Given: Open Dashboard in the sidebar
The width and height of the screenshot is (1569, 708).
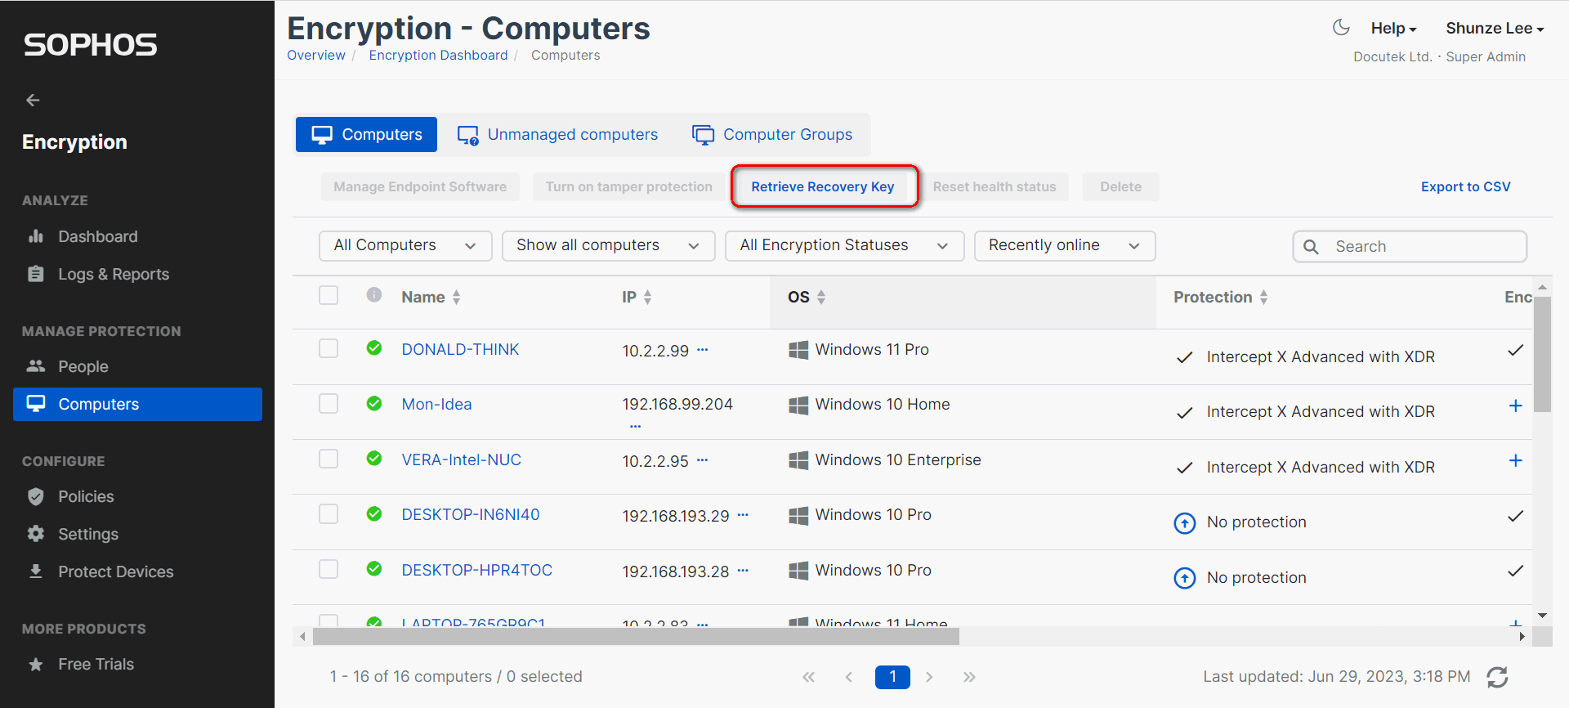Looking at the screenshot, I should (97, 237).
